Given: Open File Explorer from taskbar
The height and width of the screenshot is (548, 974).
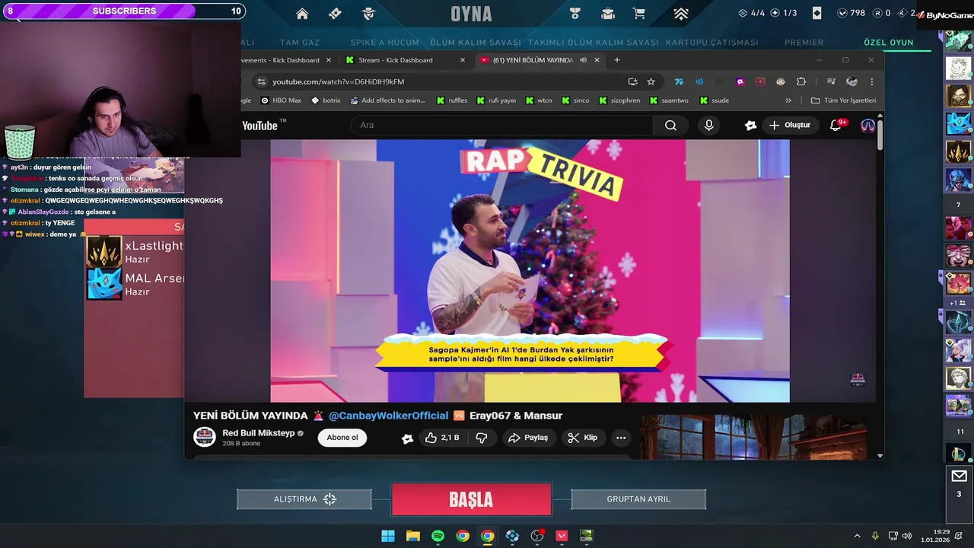Looking at the screenshot, I should point(412,536).
